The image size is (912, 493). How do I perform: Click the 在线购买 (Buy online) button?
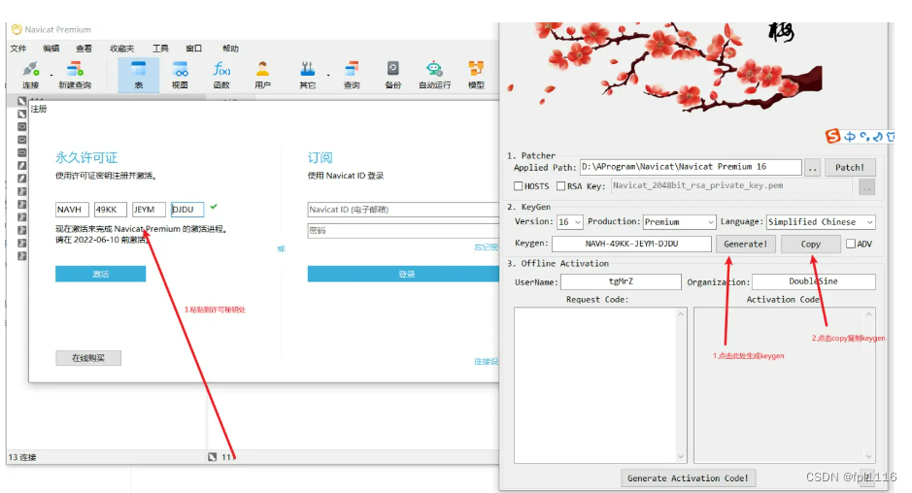[x=88, y=358]
